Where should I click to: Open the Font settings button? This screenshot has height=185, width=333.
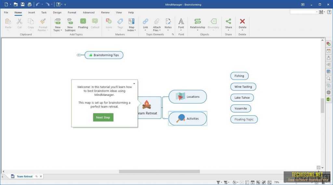tap(181, 24)
